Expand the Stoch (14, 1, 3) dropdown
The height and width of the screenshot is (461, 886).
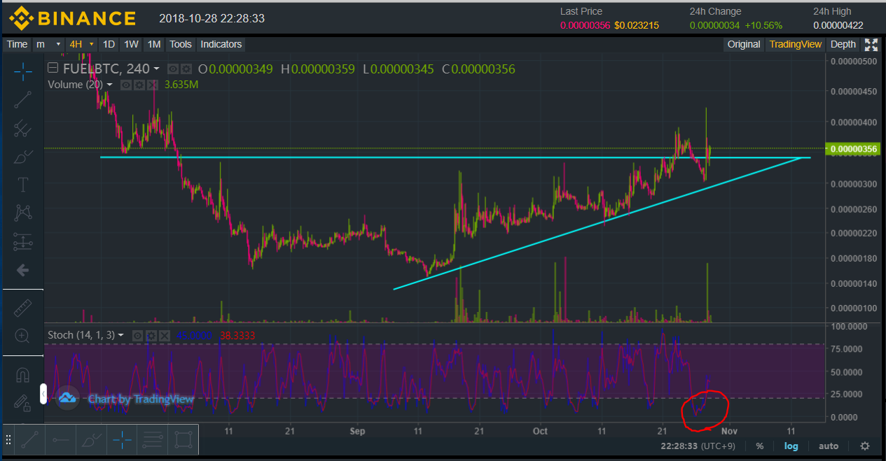(x=121, y=336)
